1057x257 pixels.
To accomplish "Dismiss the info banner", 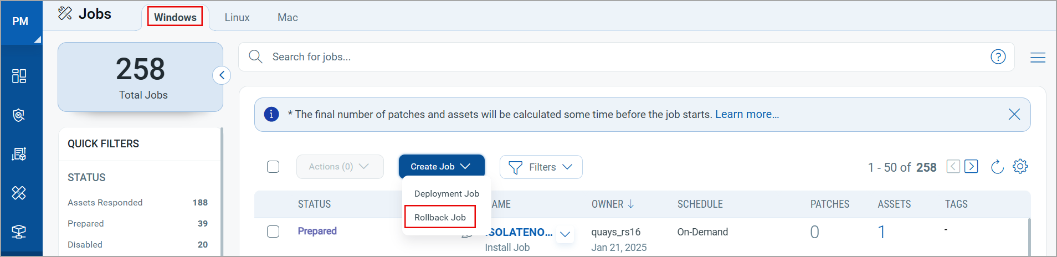I will 1014,114.
